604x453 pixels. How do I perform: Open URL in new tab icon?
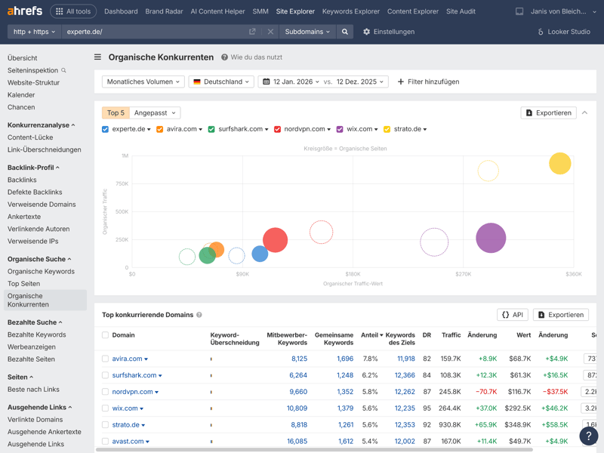(252, 32)
